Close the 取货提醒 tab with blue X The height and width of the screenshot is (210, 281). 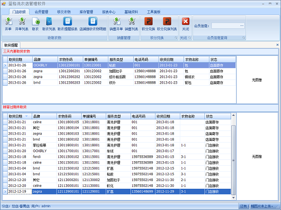277,45
